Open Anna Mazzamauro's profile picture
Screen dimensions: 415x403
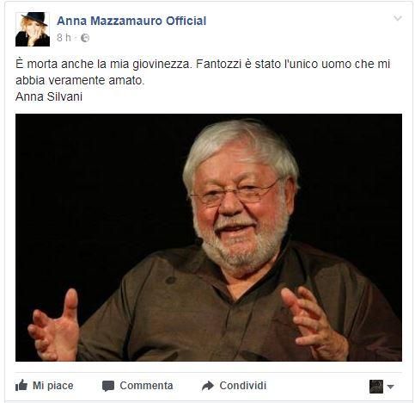pyautogui.click(x=33, y=29)
